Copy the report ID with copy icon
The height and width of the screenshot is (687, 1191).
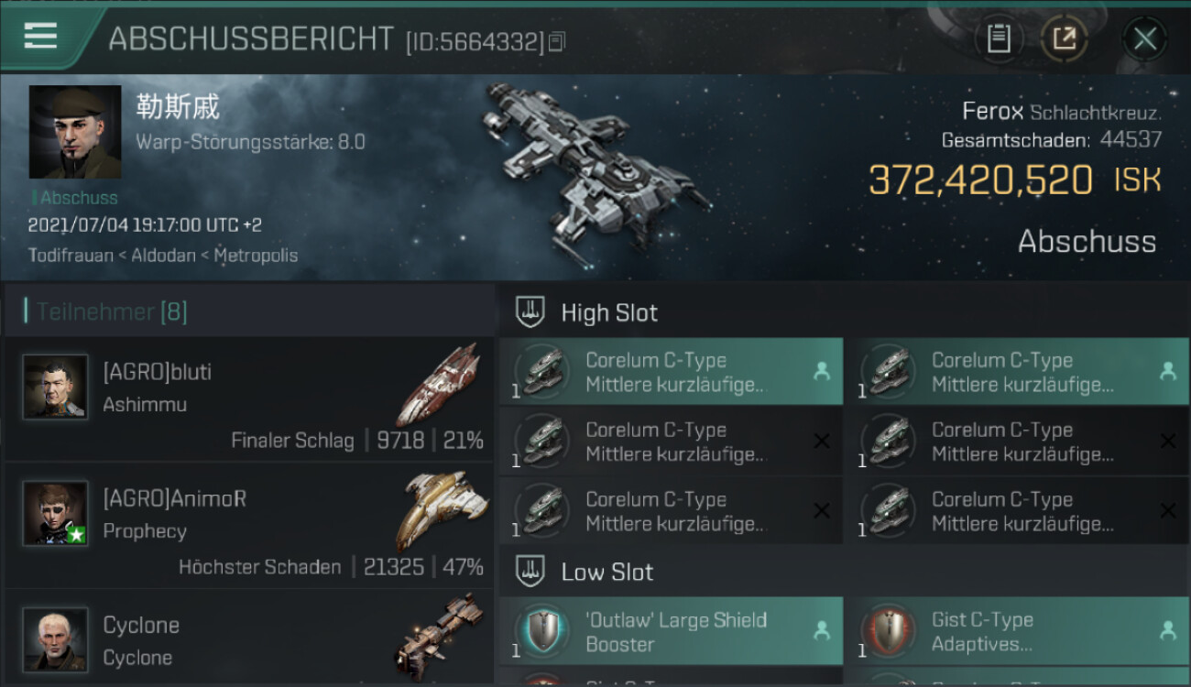coord(558,41)
